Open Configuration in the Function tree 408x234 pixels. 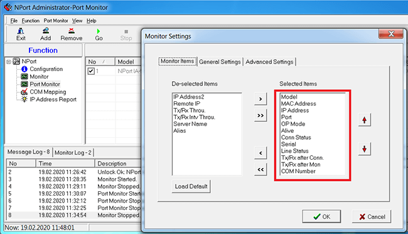coord(46,69)
